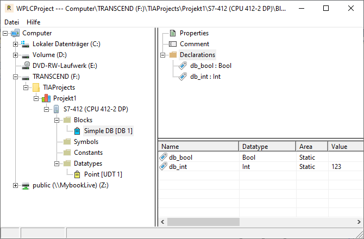The width and height of the screenshot is (364, 239).
Task: Open the Hilfe menu
Action: coord(33,22)
